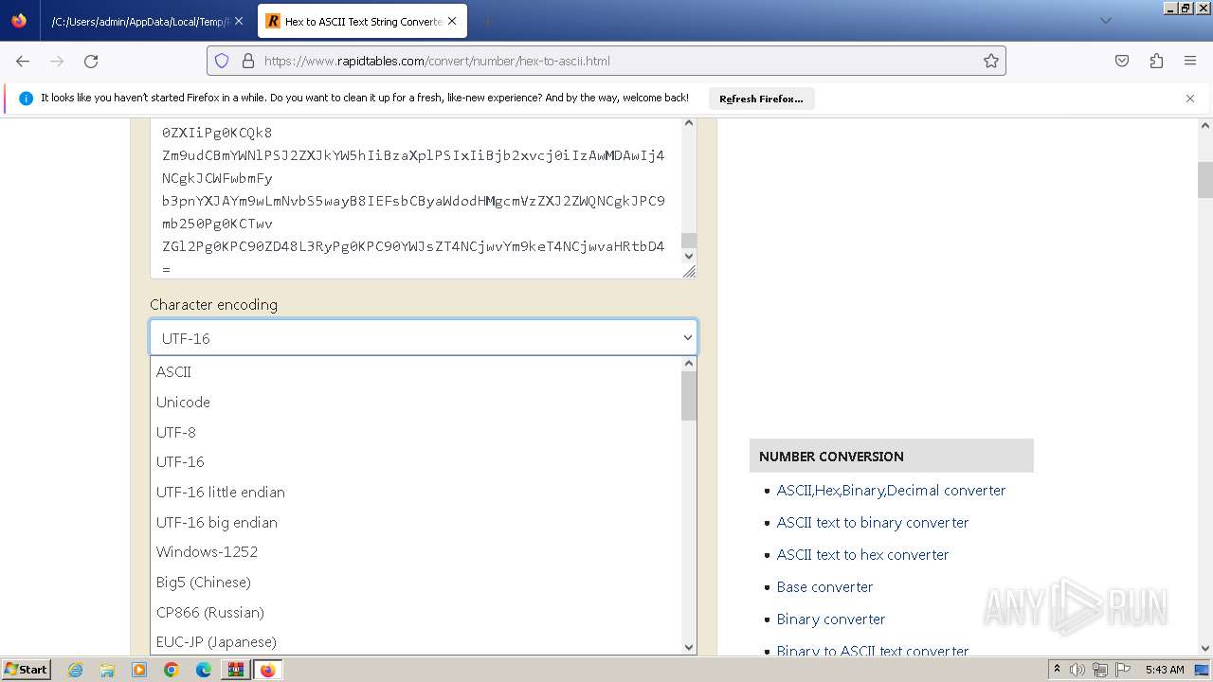This screenshot has width=1213, height=682.
Task: Click the Refresh Firefox button
Action: coord(761,99)
